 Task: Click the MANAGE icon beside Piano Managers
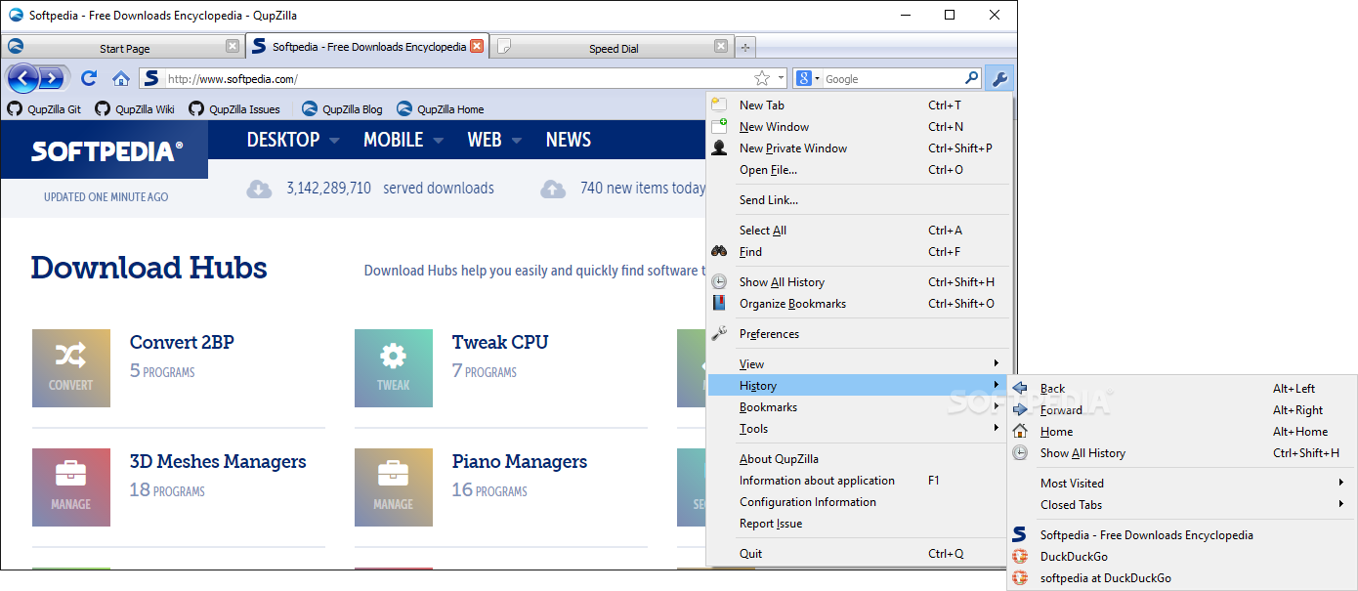pyautogui.click(x=394, y=487)
